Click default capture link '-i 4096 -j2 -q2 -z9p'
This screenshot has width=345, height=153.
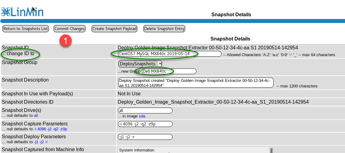[x=51, y=129]
